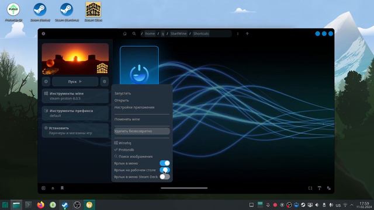This screenshot has height=210, width=374.
Task: Open Установить launchers panel
Action: (x=75, y=131)
